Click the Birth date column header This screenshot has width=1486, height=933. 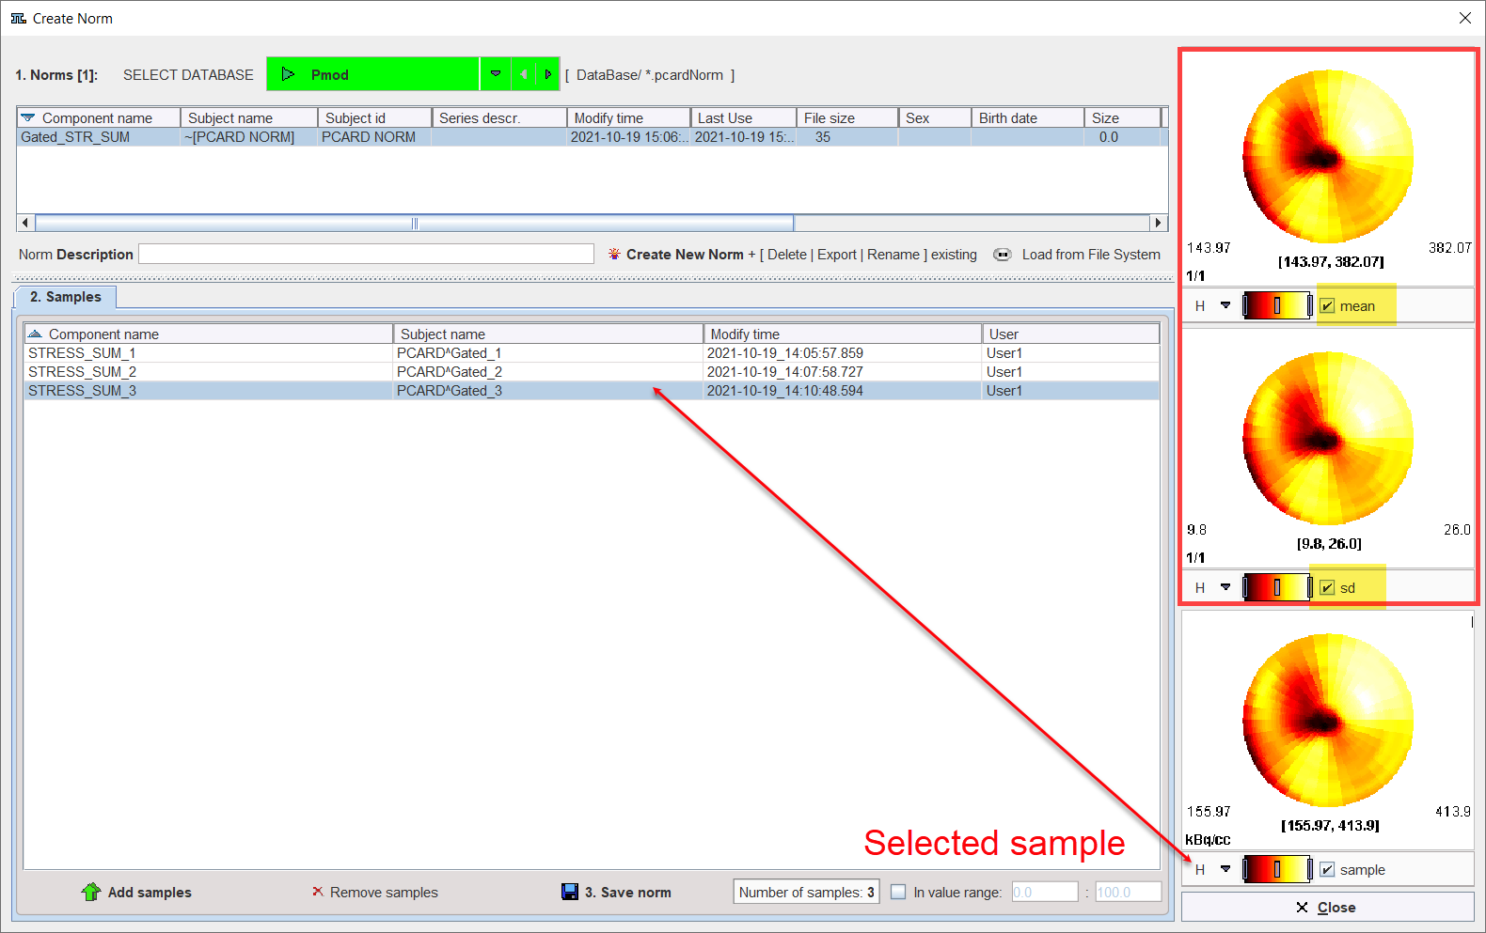[1027, 117]
